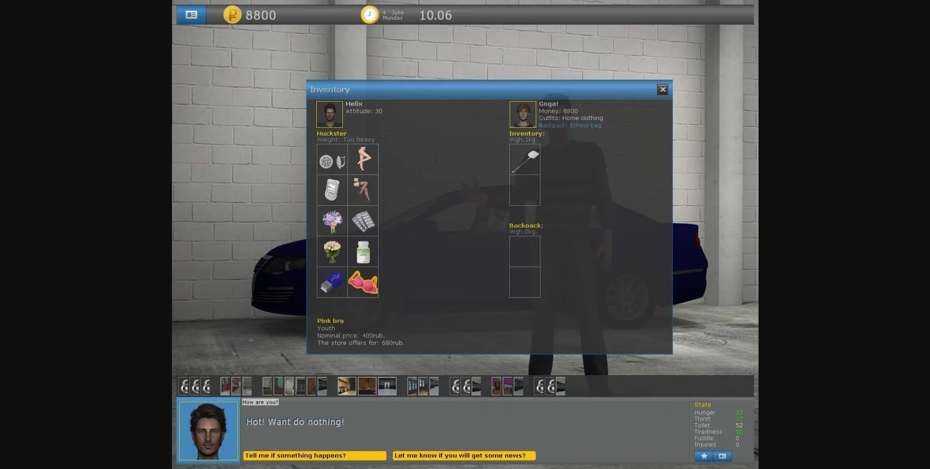Select the blue flower bouquet item
The width and height of the screenshot is (930, 469).
[332, 221]
